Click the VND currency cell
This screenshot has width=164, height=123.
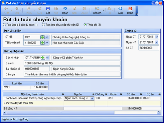pyautogui.click(x=17, y=87)
